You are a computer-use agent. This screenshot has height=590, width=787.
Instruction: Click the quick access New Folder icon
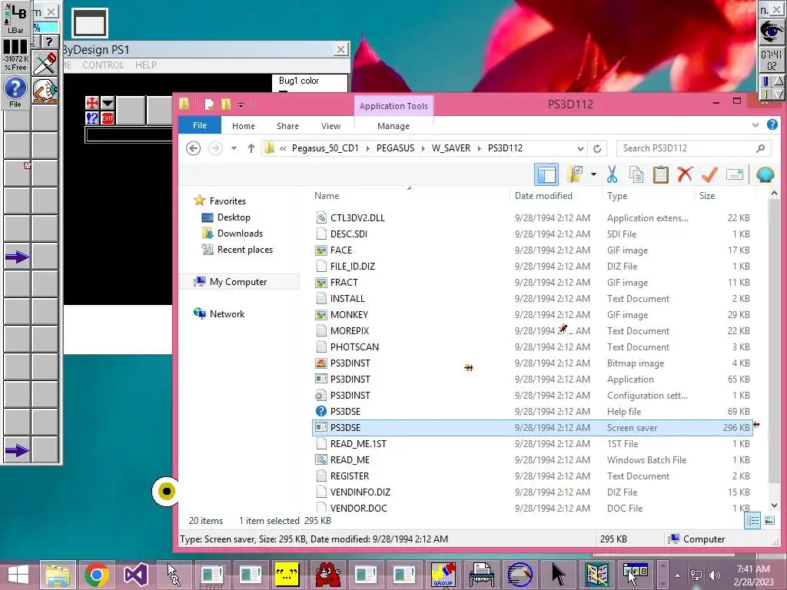(x=227, y=104)
